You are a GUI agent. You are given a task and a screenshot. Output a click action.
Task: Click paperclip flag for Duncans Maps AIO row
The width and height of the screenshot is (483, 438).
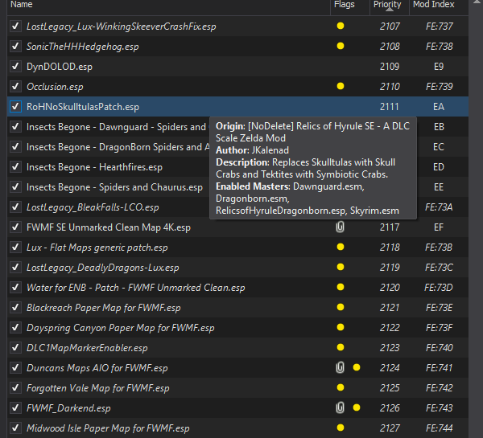tap(340, 367)
